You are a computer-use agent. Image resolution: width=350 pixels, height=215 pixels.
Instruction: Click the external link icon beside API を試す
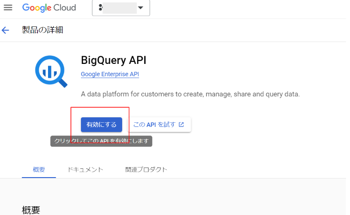click(x=181, y=125)
